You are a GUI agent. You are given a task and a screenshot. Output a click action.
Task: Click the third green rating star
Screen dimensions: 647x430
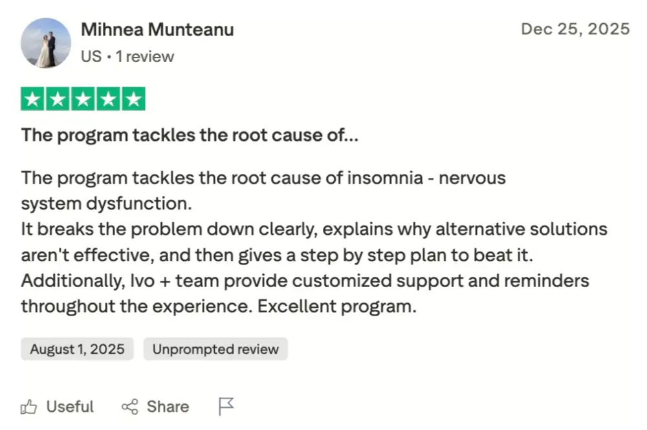click(83, 99)
